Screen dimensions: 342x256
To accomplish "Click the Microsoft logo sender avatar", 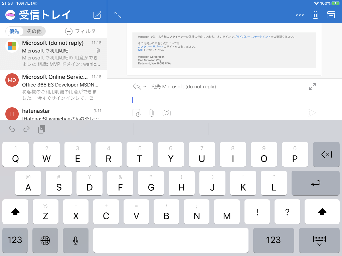I will tap(12, 46).
